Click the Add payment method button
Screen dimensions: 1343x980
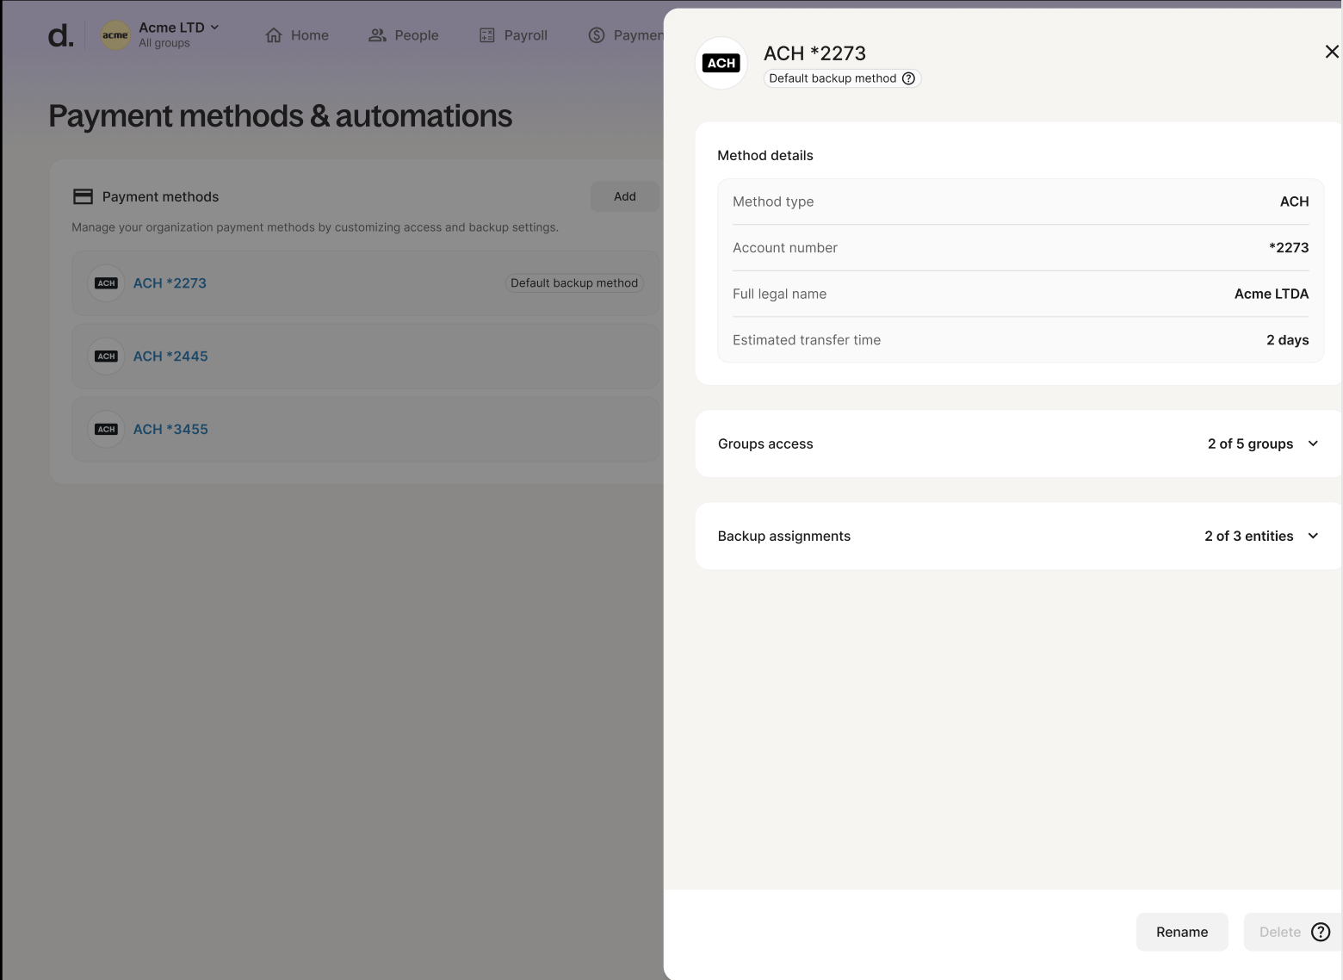coord(624,196)
